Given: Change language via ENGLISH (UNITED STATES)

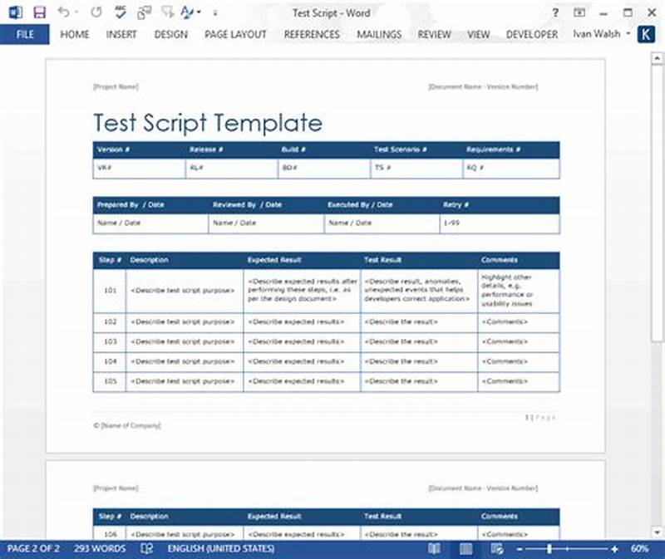Looking at the screenshot, I should [220, 549].
